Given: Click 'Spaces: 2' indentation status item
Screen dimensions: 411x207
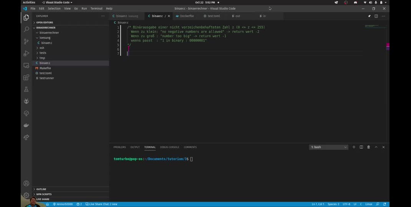Looking at the screenshot, I should 333,204.
